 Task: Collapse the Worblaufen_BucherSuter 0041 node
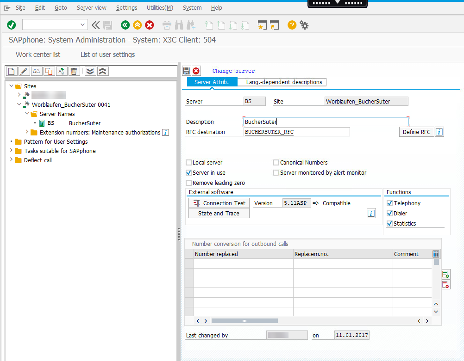(19, 104)
